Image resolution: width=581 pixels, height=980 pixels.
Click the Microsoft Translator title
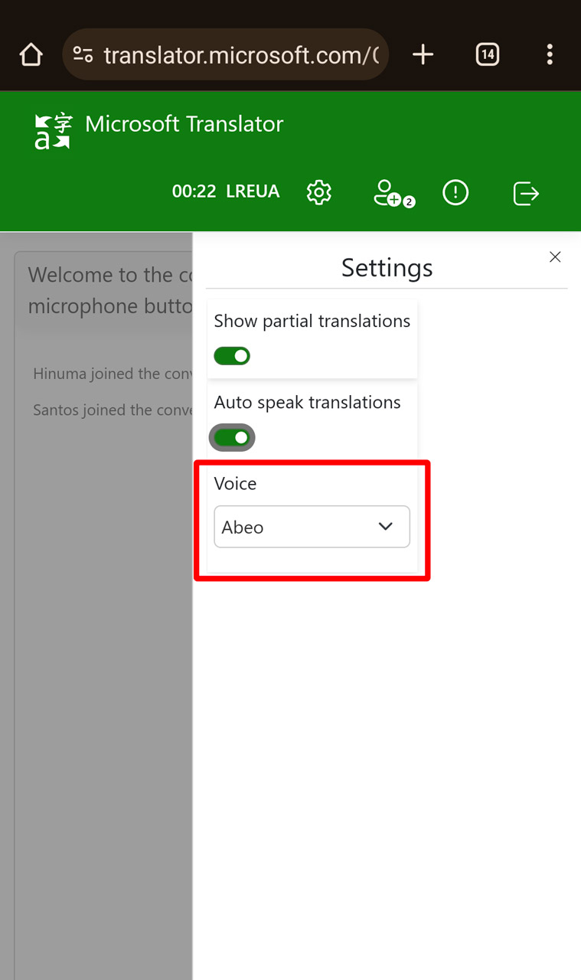[184, 124]
